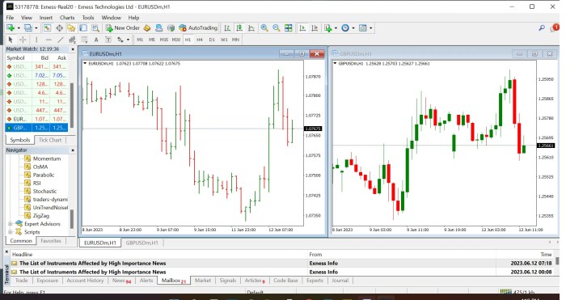Select the cursor pointer tool
The image size is (566, 300).
coord(10,40)
